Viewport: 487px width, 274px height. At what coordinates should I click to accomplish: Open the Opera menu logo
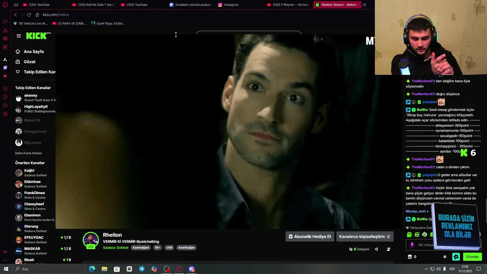(x=5, y=5)
